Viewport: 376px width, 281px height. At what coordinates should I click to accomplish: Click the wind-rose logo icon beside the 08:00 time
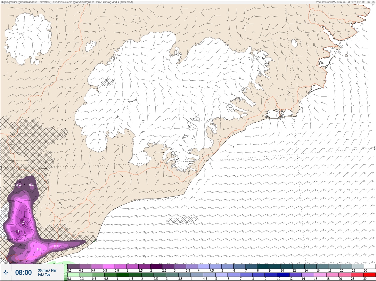[x=6, y=272]
